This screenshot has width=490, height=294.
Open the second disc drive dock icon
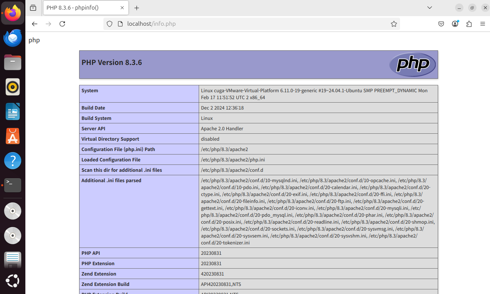(x=13, y=236)
